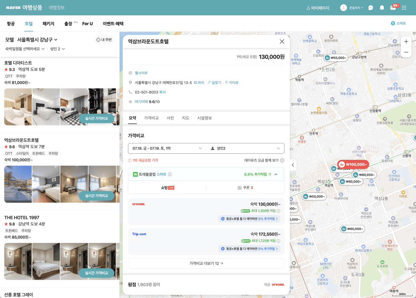Open mail icon with 99+ badge

click(393, 8)
